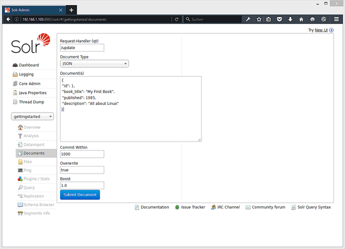Bookmark this page with the star icon
Viewport: 345px width, 249px height.
pyautogui.click(x=259, y=19)
